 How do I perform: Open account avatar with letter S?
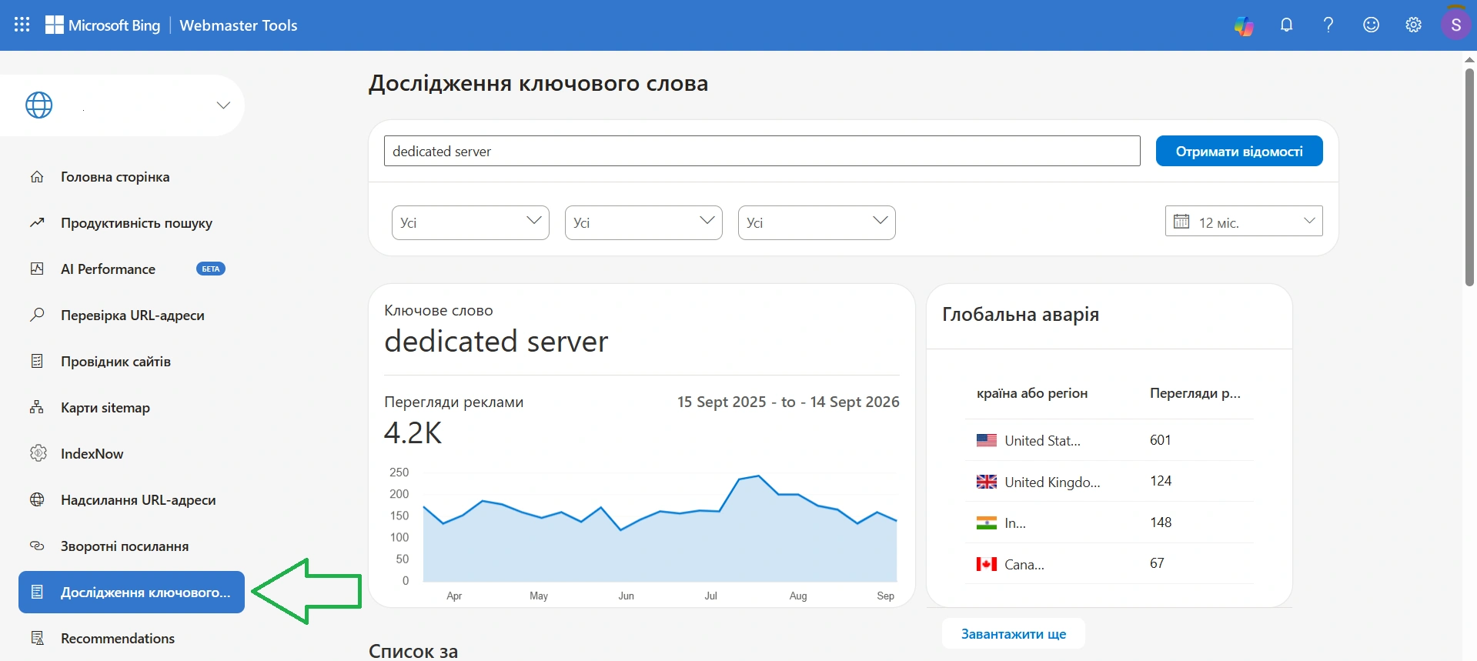point(1455,25)
